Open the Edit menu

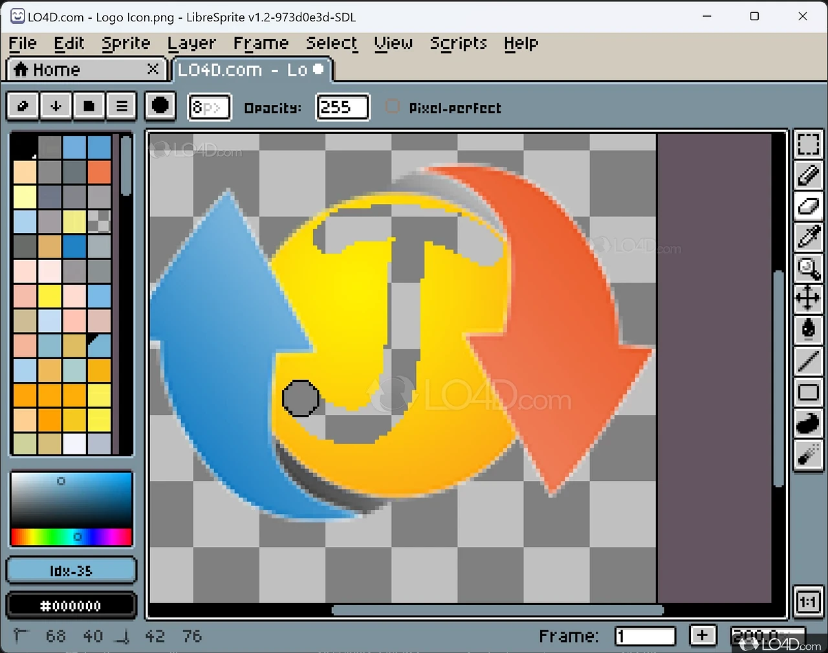[x=69, y=43]
